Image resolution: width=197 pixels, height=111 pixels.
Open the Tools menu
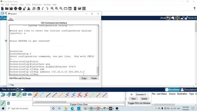28,5
